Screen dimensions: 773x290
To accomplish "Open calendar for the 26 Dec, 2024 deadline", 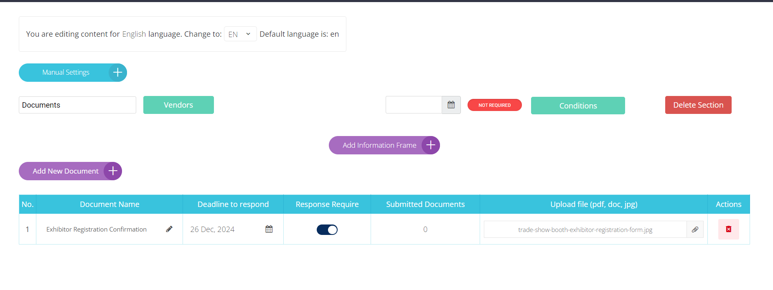I will 269,229.
